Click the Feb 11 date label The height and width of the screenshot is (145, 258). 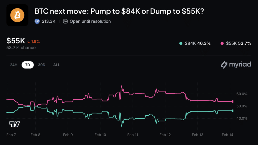133,135
